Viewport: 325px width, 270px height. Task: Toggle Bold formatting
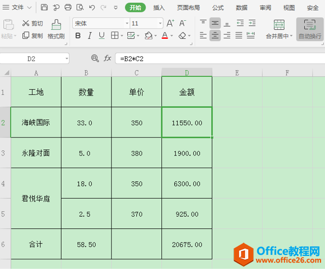[x=78, y=36]
